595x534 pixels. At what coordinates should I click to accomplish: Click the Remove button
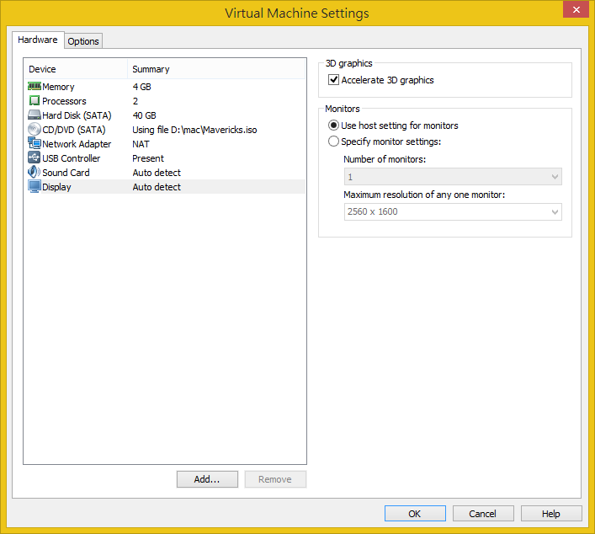pyautogui.click(x=275, y=479)
